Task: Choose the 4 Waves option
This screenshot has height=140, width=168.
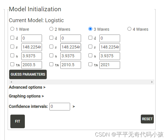Action: point(129,29)
